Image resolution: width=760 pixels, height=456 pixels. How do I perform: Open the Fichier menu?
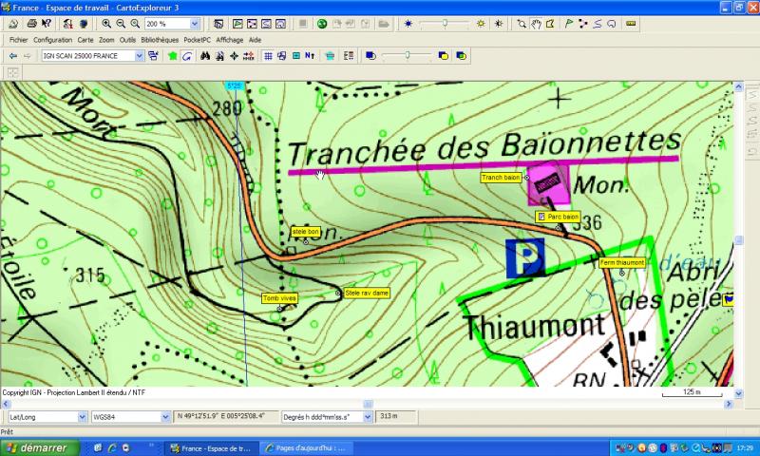(x=18, y=40)
